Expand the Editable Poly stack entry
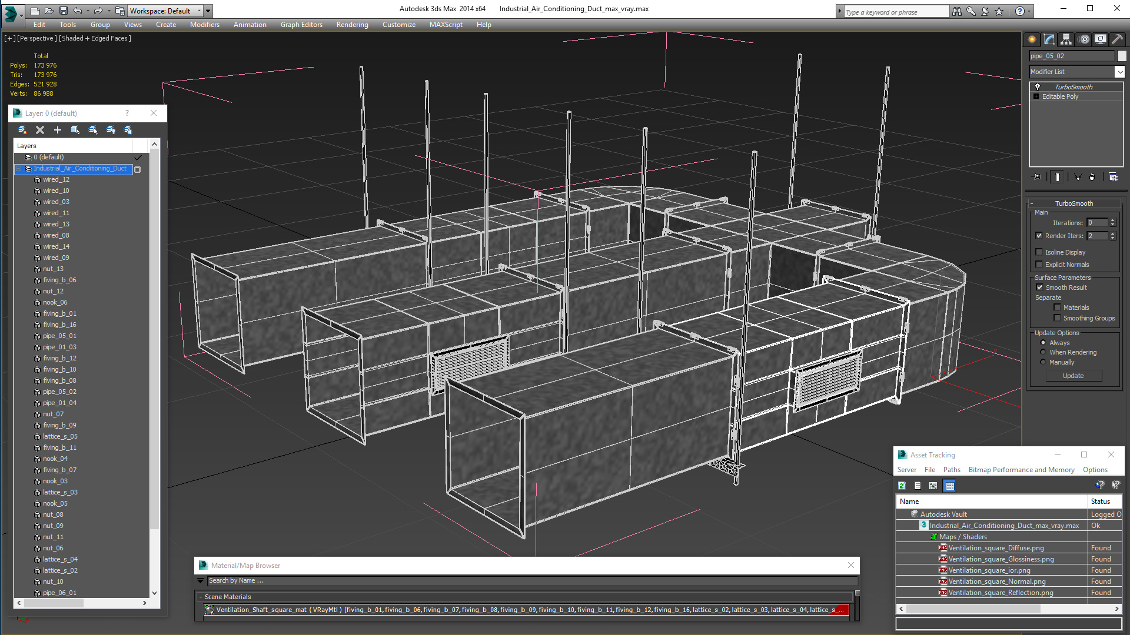This screenshot has height=635, width=1130. coord(1036,96)
